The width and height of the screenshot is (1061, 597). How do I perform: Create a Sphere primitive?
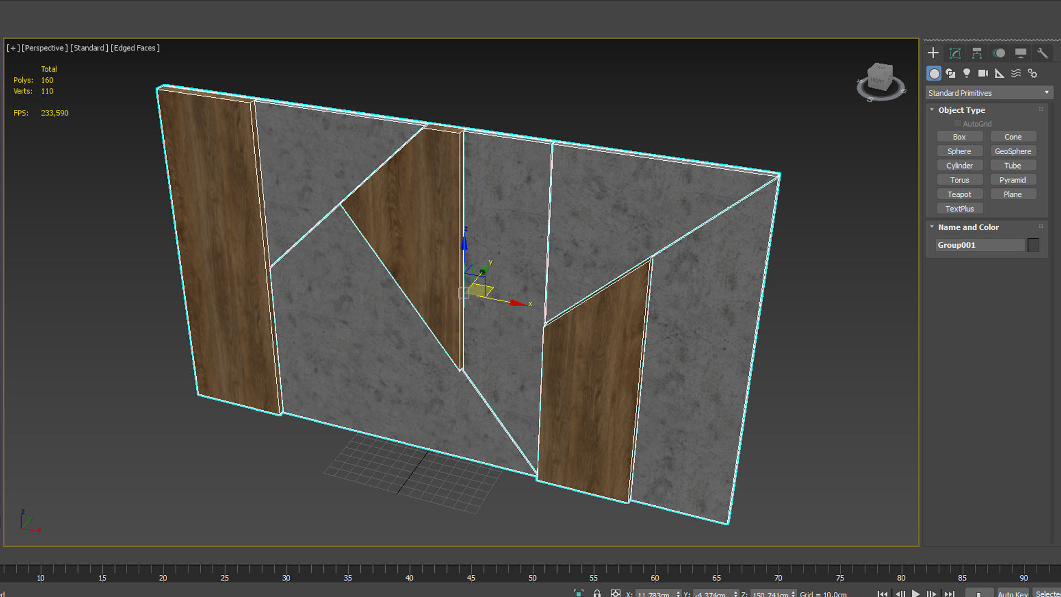pos(960,151)
